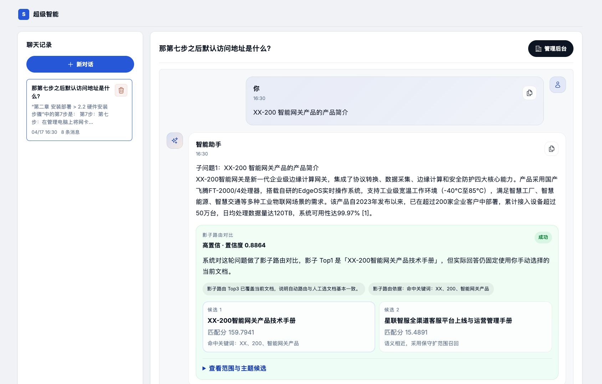This screenshot has width=602, height=384.
Task: Click the 影子路由 Top3 已覆盖当前文档 tag
Action: coord(284,289)
